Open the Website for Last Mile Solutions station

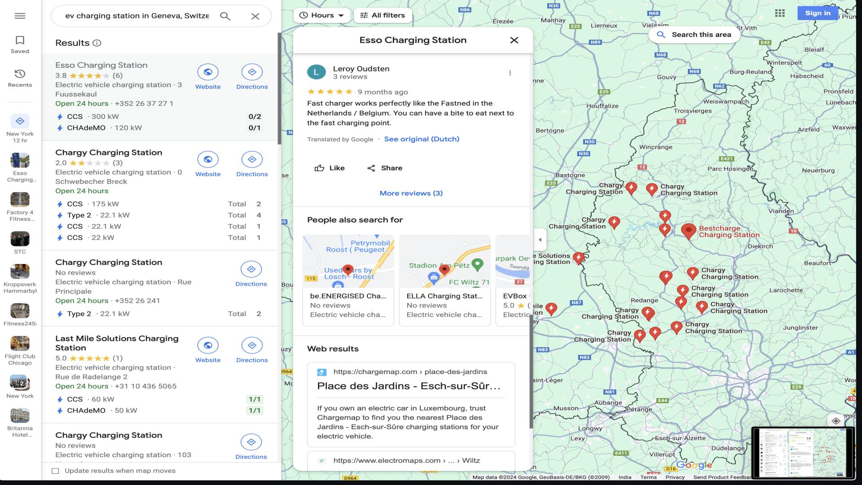208,350
